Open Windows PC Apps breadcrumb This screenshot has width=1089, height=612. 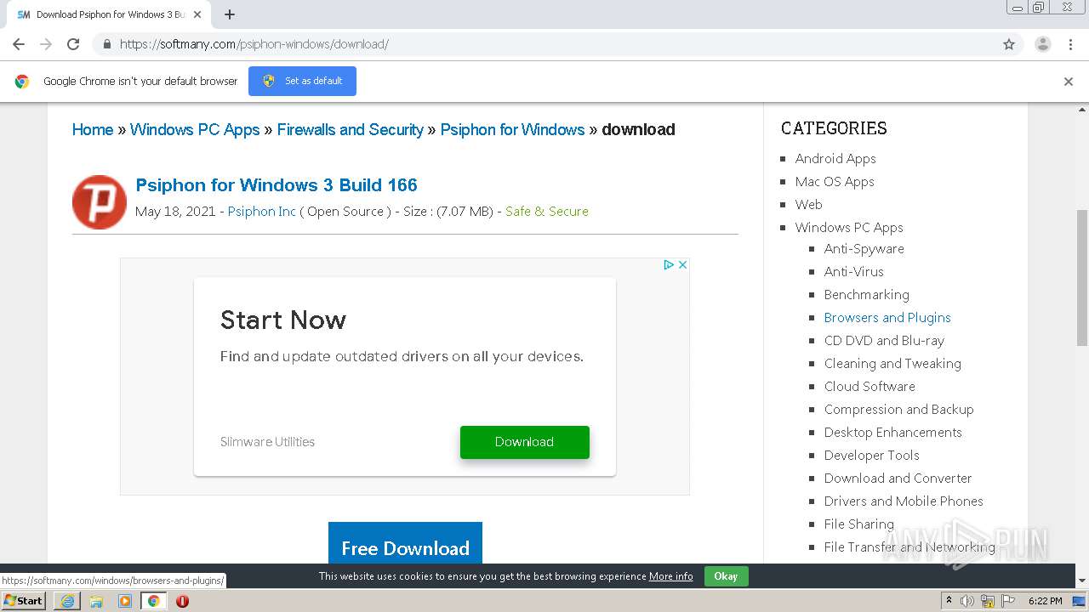[x=195, y=129]
